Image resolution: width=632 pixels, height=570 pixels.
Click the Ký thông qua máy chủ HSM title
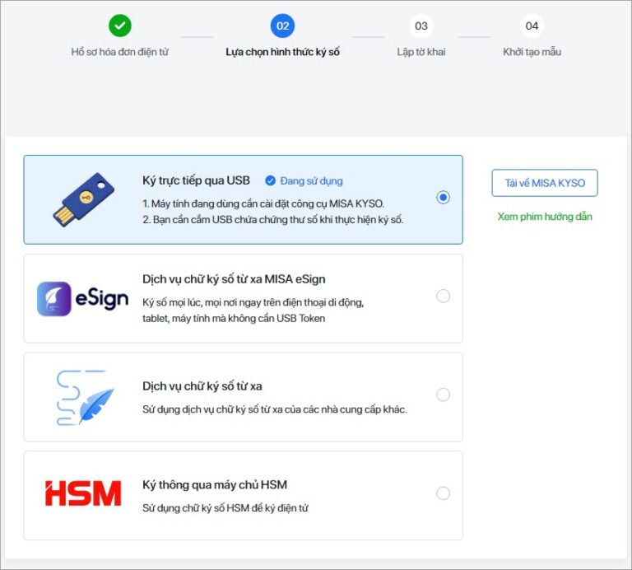[215, 484]
